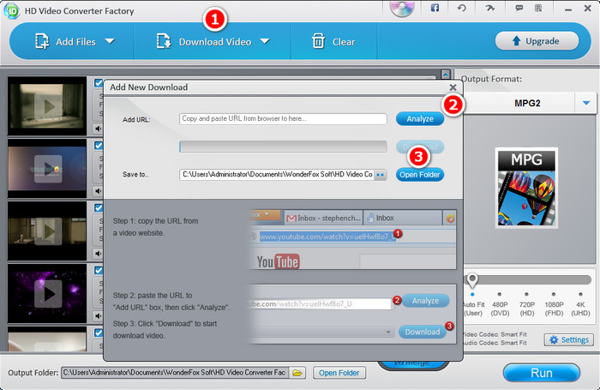This screenshot has height=390, width=600.
Task: Close the Add New Download dialog
Action: [x=453, y=87]
